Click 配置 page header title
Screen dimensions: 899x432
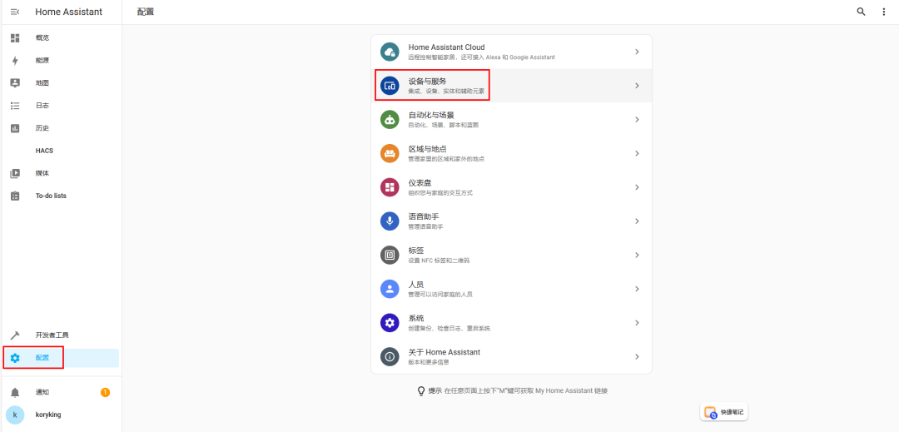click(146, 12)
